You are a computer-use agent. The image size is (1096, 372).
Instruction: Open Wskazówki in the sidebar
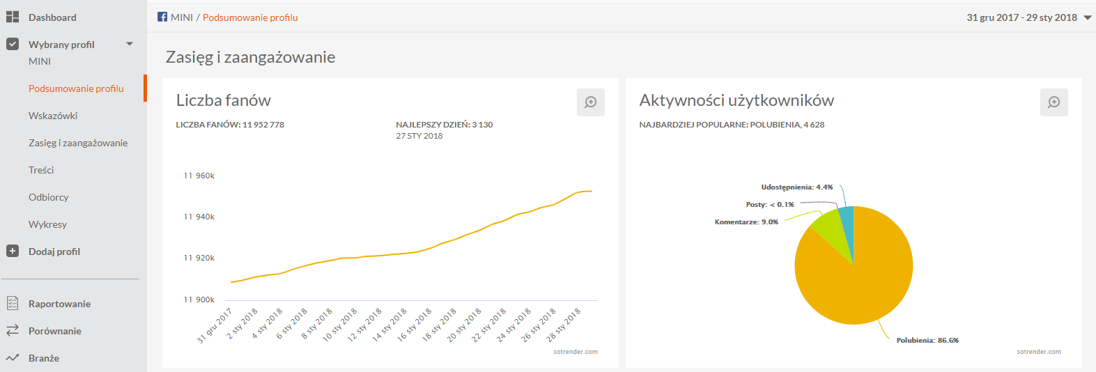53,116
